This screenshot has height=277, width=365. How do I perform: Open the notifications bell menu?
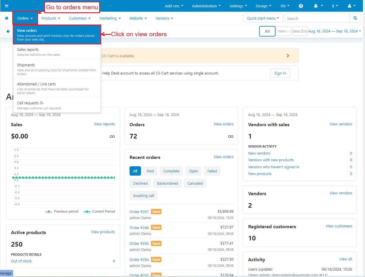pyautogui.click(x=318, y=6)
